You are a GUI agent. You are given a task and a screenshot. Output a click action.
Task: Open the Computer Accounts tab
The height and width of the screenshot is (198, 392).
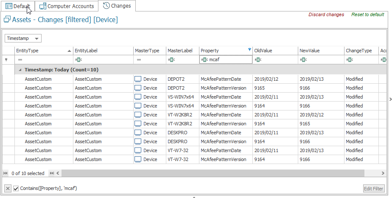67,6
